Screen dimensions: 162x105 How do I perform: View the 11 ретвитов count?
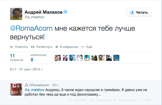point(17,58)
